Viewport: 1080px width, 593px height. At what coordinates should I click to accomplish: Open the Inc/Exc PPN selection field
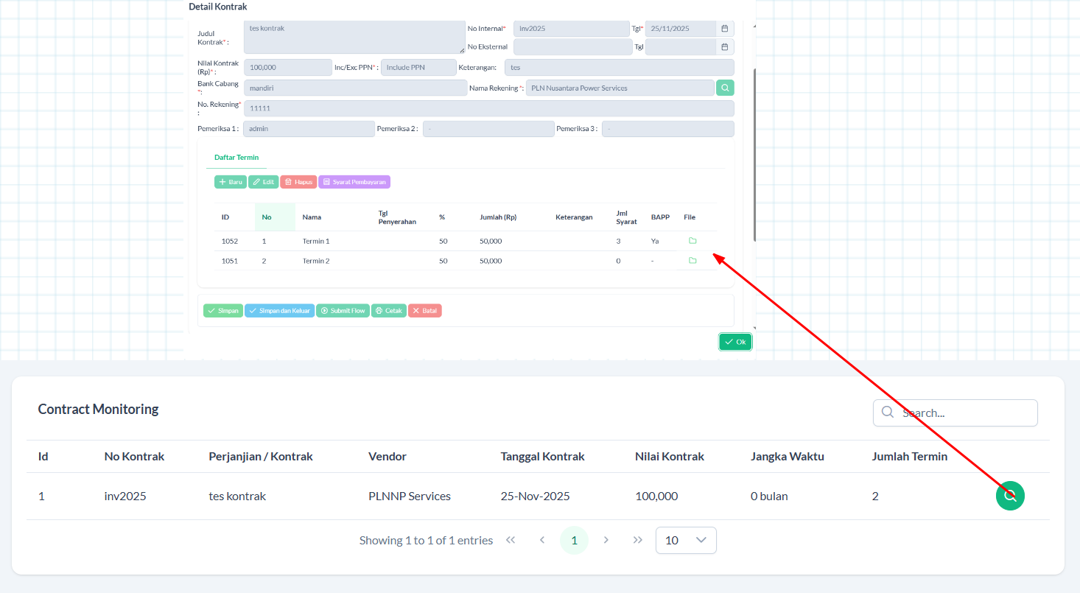[x=418, y=67]
